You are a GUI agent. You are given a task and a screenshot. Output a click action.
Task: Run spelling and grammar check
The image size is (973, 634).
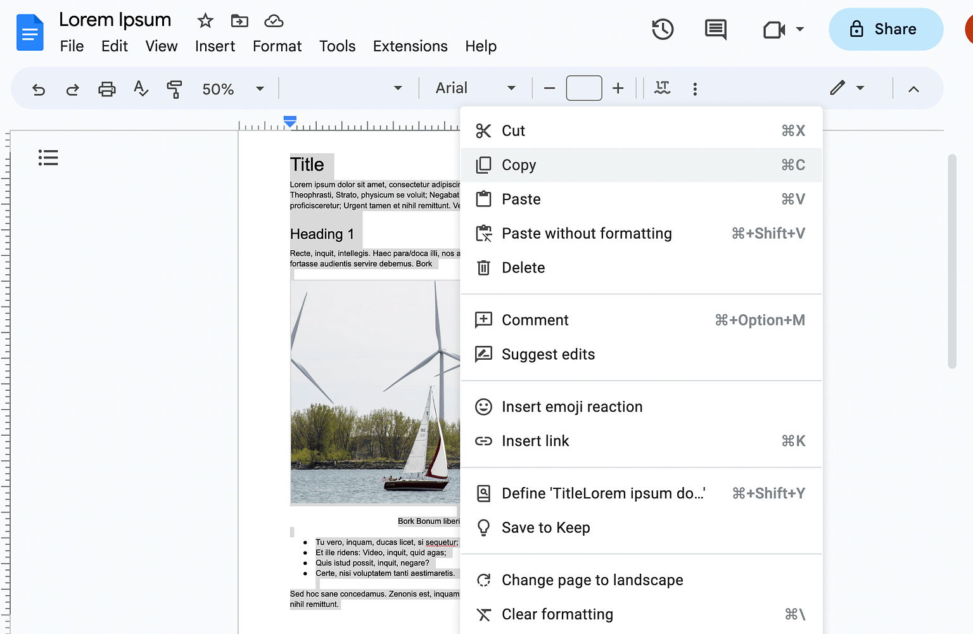pos(140,89)
